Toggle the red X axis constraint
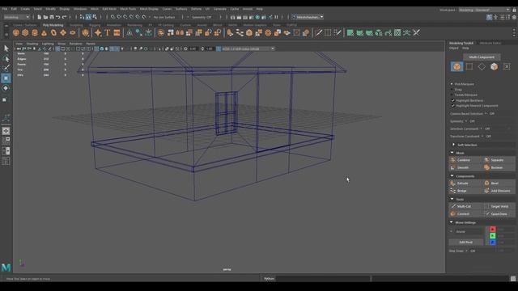The height and width of the screenshot is (291, 518). (493, 230)
